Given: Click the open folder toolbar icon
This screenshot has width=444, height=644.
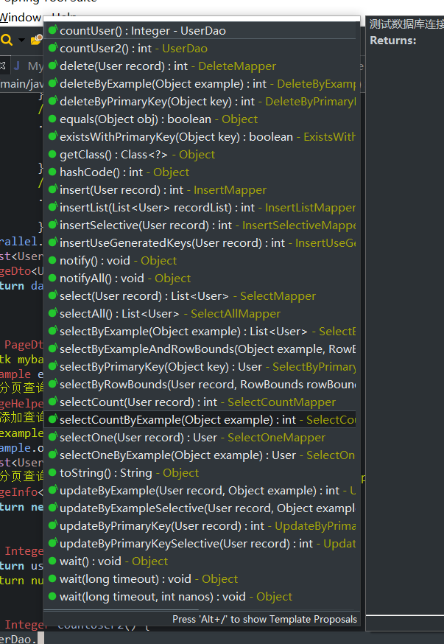Looking at the screenshot, I should click(x=37, y=40).
